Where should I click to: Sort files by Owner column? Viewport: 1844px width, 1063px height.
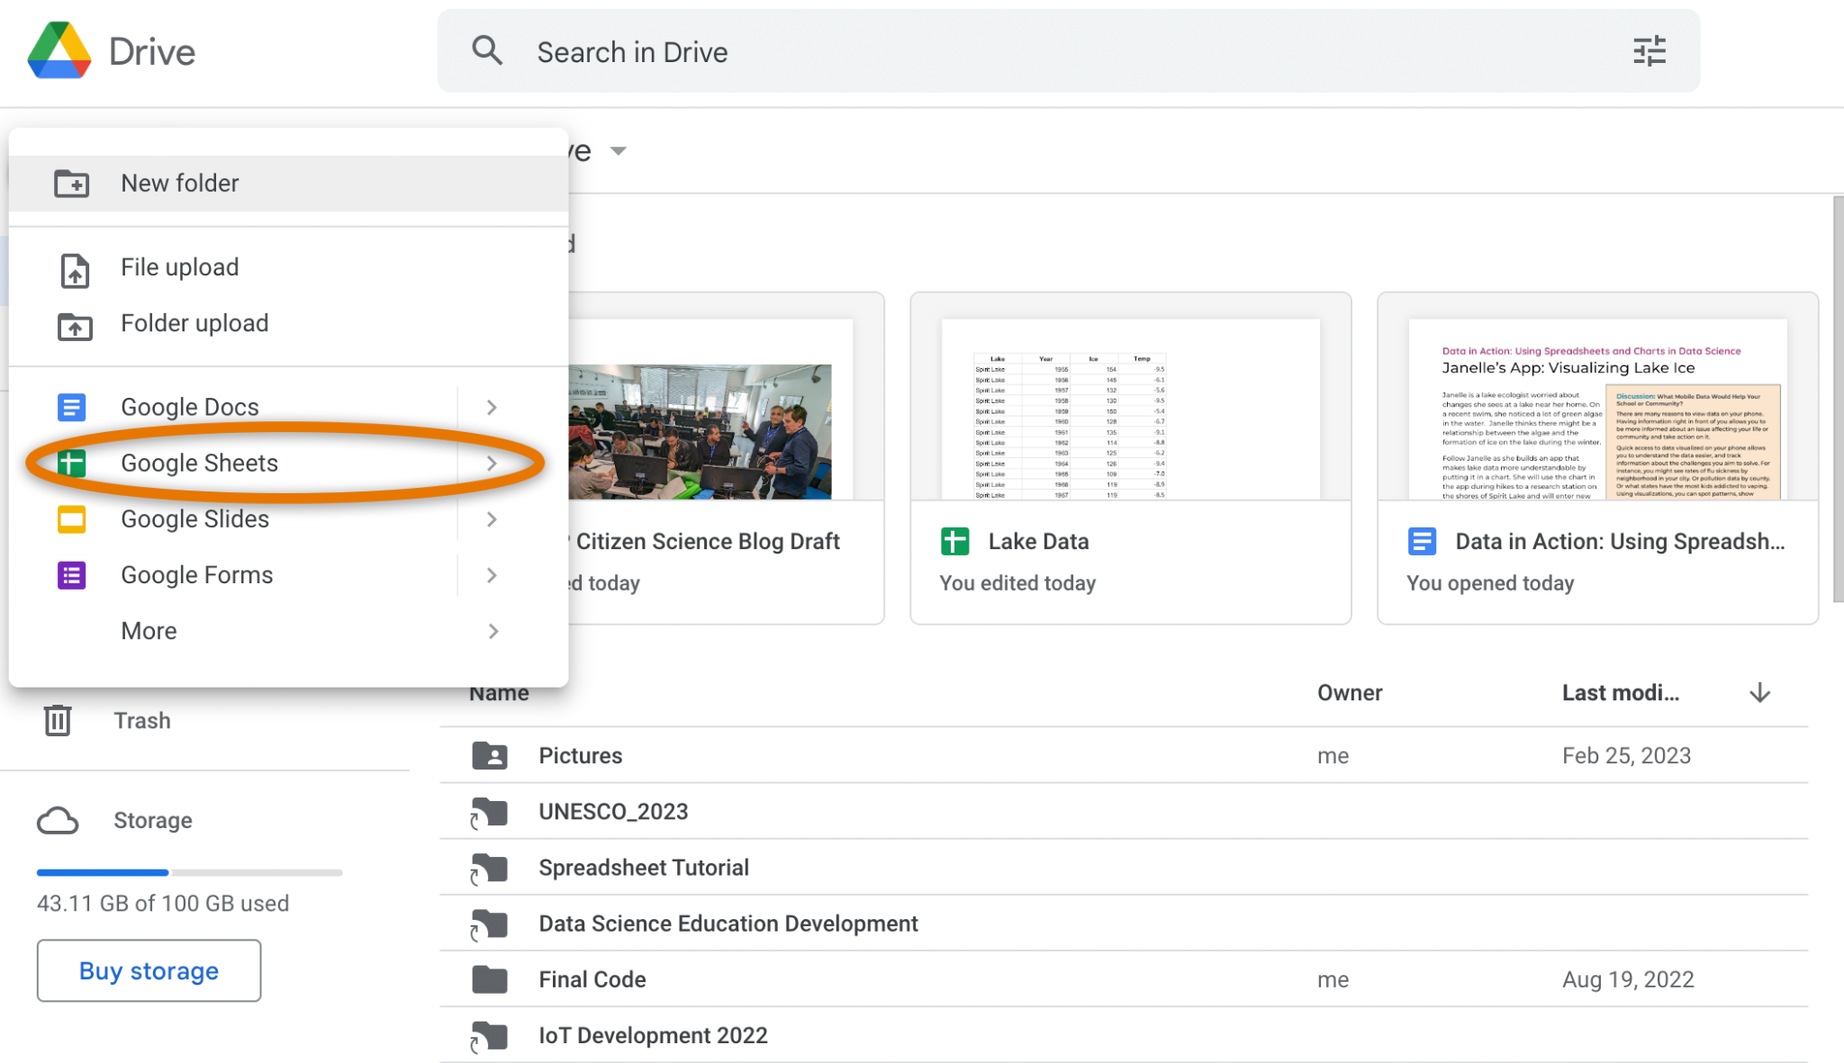(x=1350, y=692)
